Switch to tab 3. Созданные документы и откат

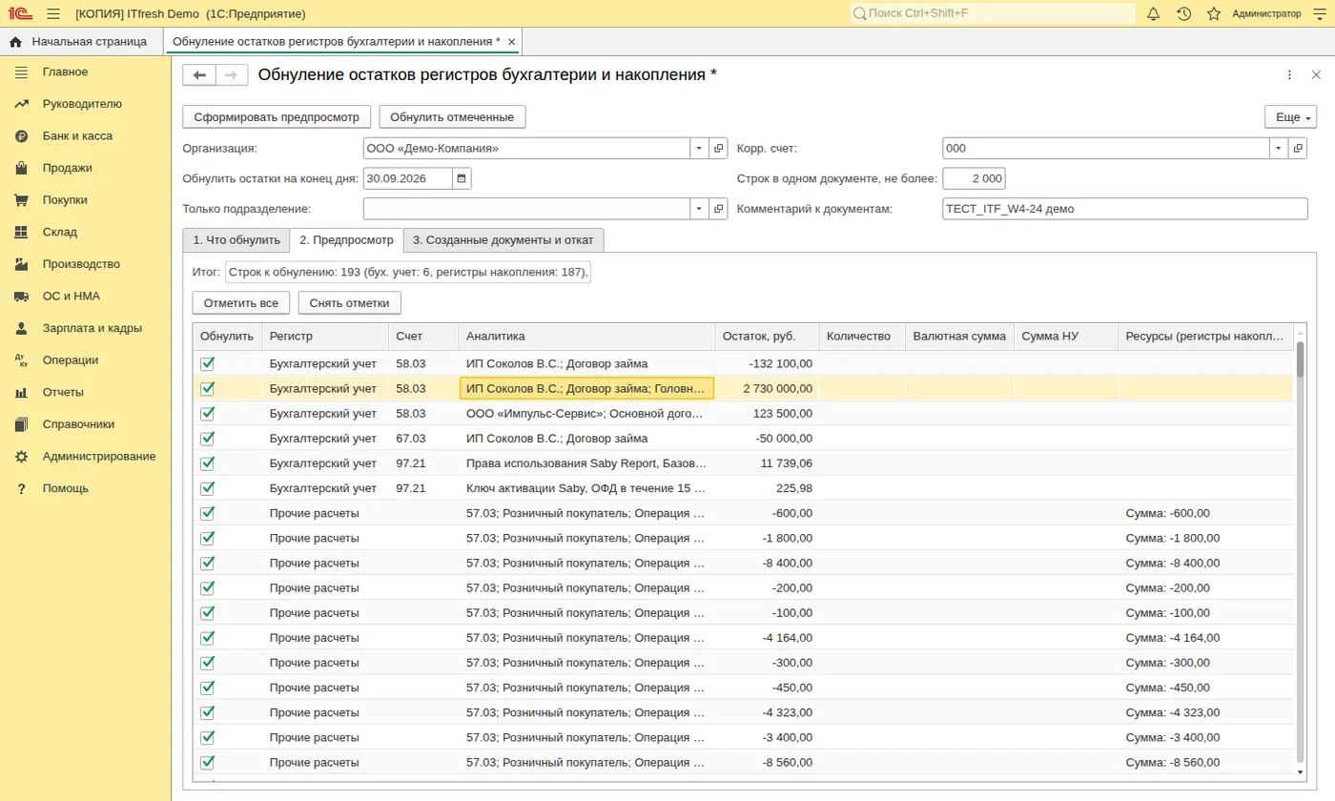(x=503, y=240)
